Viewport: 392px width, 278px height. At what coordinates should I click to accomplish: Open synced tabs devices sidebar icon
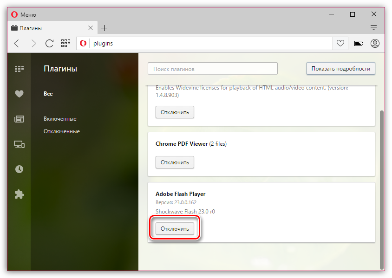click(19, 144)
